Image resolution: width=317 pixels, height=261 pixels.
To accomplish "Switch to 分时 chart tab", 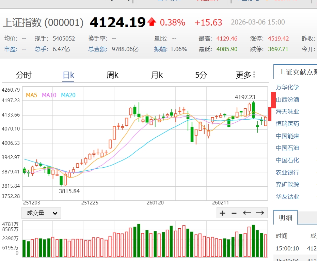I will coord(24,75).
